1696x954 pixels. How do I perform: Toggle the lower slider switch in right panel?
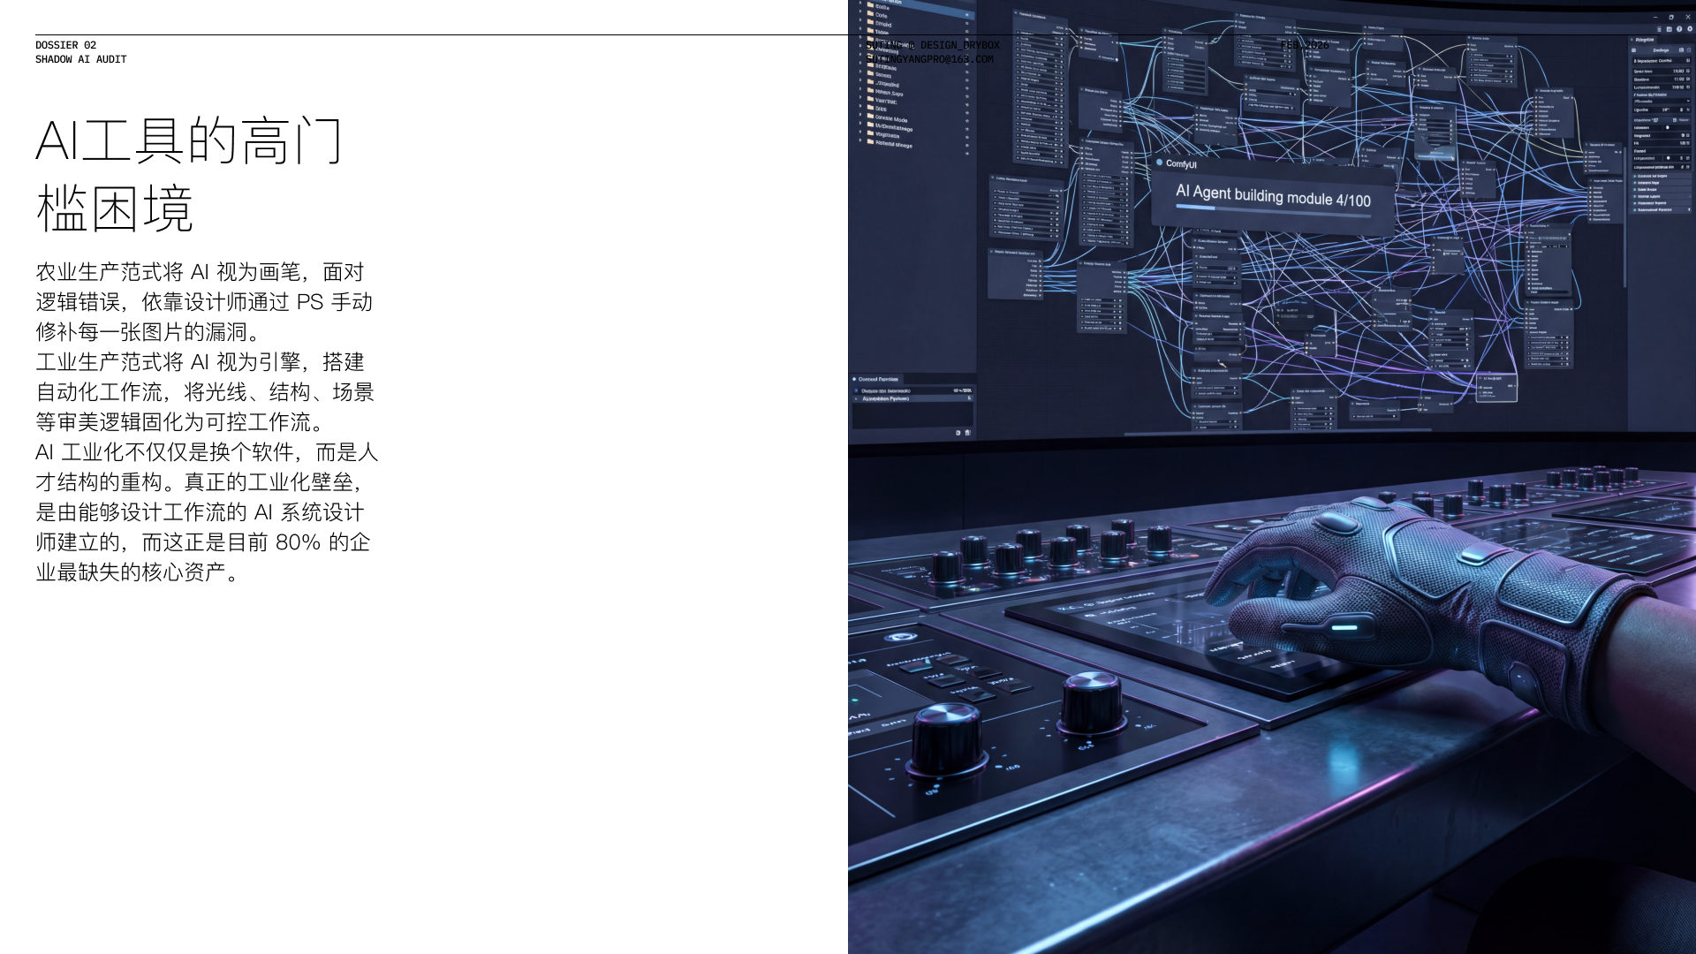pyautogui.click(x=1669, y=158)
